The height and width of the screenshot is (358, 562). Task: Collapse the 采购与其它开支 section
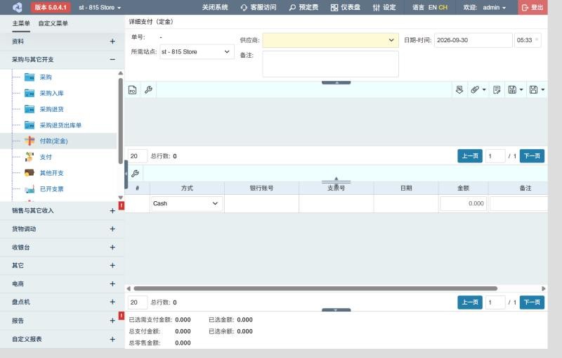click(112, 60)
